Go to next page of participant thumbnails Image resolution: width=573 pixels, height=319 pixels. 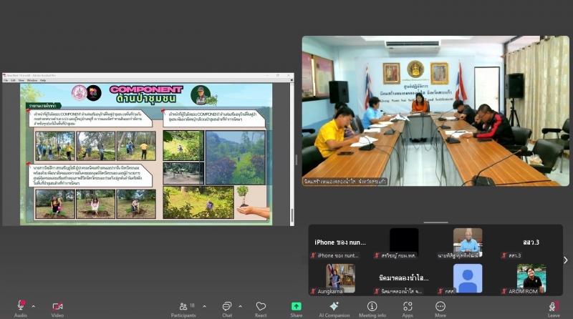pos(565,260)
